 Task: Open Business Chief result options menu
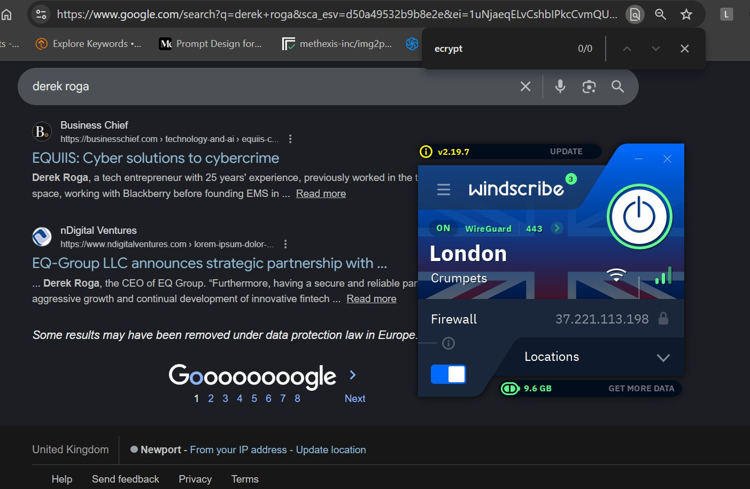pos(290,139)
